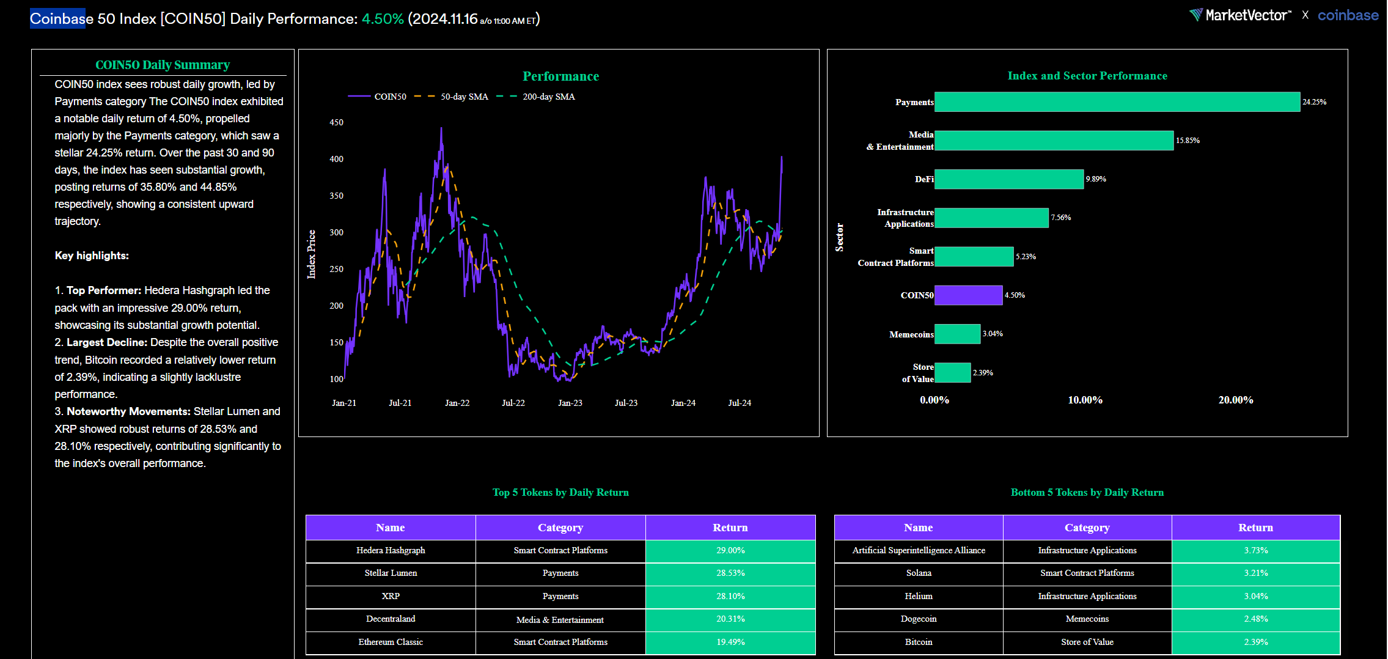This screenshot has height=659, width=1388.
Task: Select the Infrastructure Applications bar
Action: coord(991,218)
